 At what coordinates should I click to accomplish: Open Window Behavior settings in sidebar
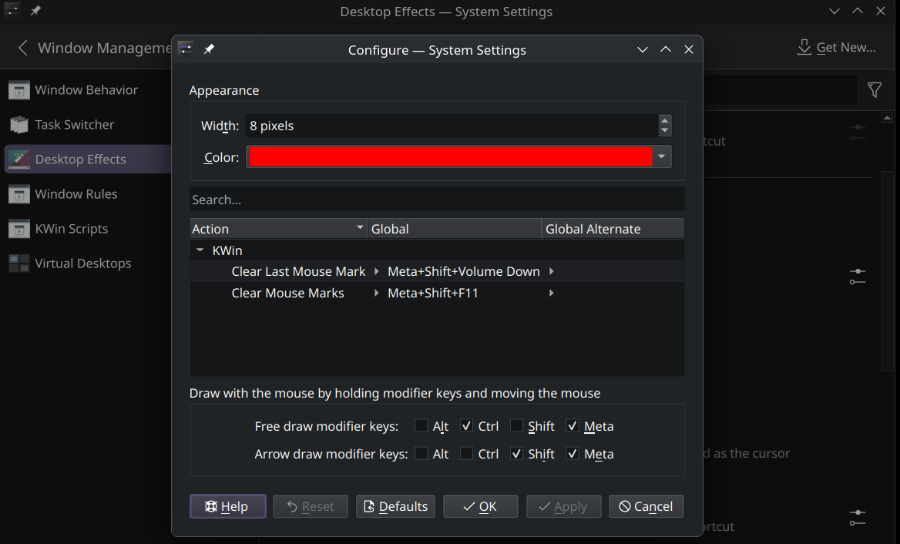(x=86, y=90)
